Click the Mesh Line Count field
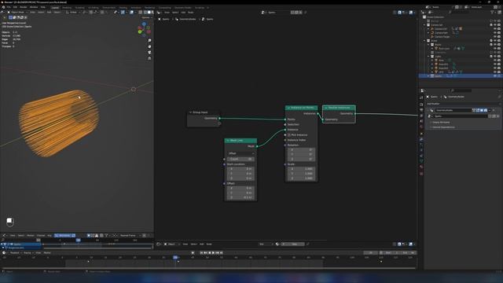 pyautogui.click(x=241, y=159)
